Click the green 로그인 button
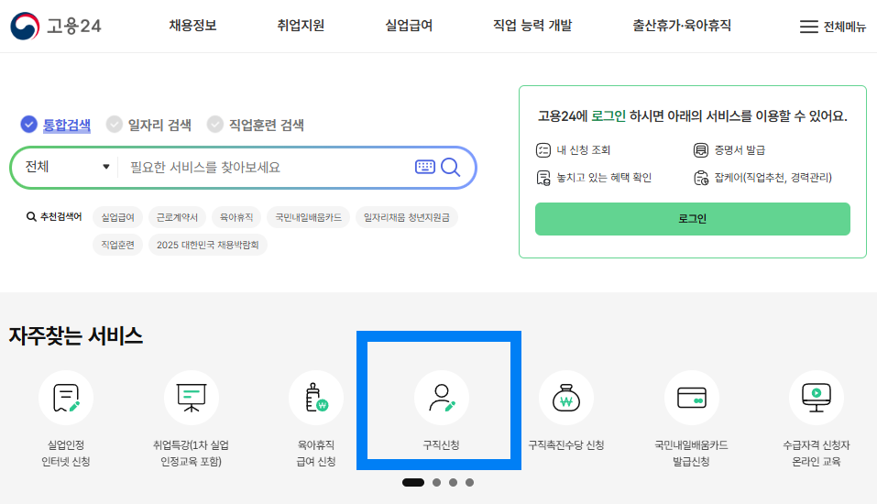The height and width of the screenshot is (504, 877). [693, 219]
